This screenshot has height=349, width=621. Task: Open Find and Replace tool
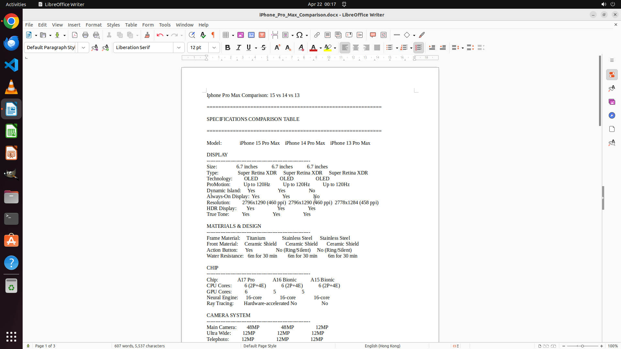[192, 35]
